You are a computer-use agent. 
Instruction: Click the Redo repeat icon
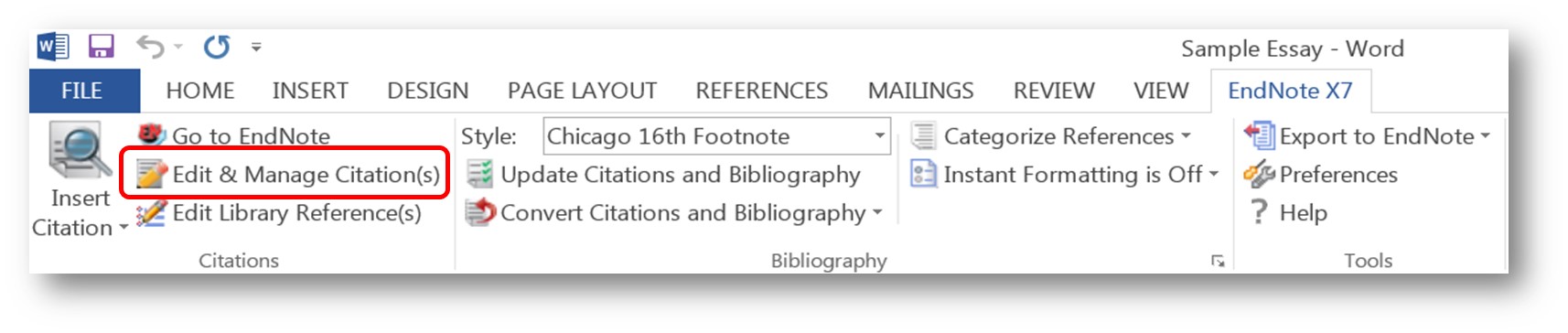(217, 46)
